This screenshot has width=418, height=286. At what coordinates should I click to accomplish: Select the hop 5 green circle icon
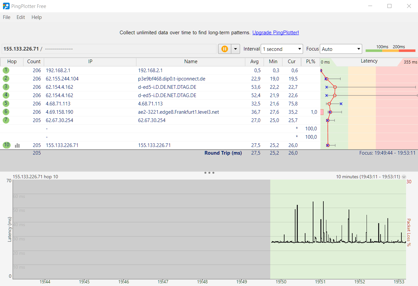pos(6,103)
